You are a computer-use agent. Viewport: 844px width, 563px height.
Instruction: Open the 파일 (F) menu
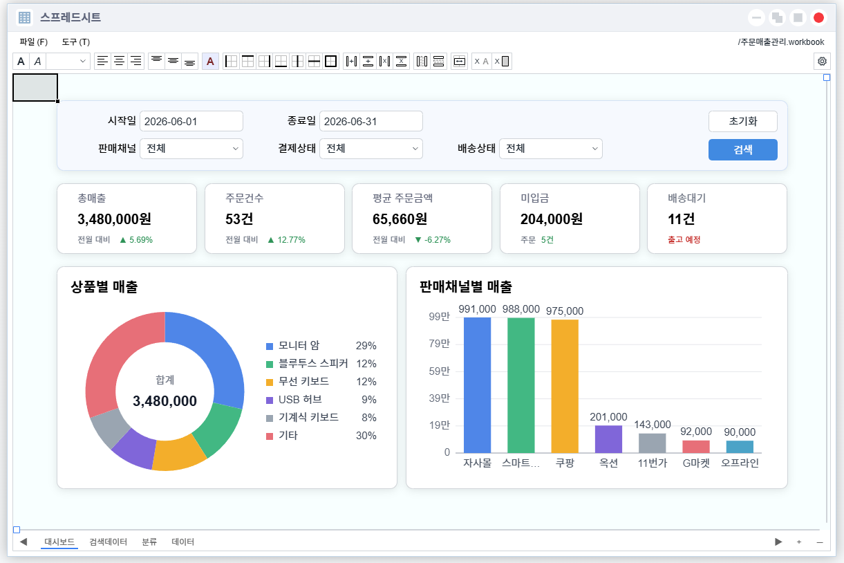[x=34, y=42]
